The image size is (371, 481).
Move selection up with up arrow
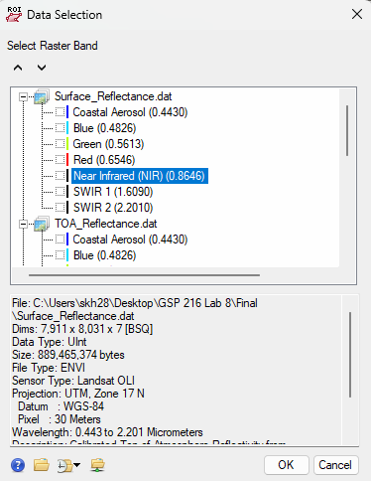tap(18, 68)
